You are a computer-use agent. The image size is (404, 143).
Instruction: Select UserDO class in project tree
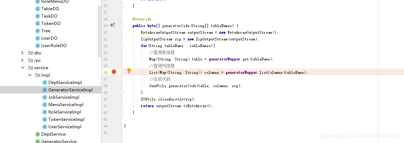click(x=49, y=38)
